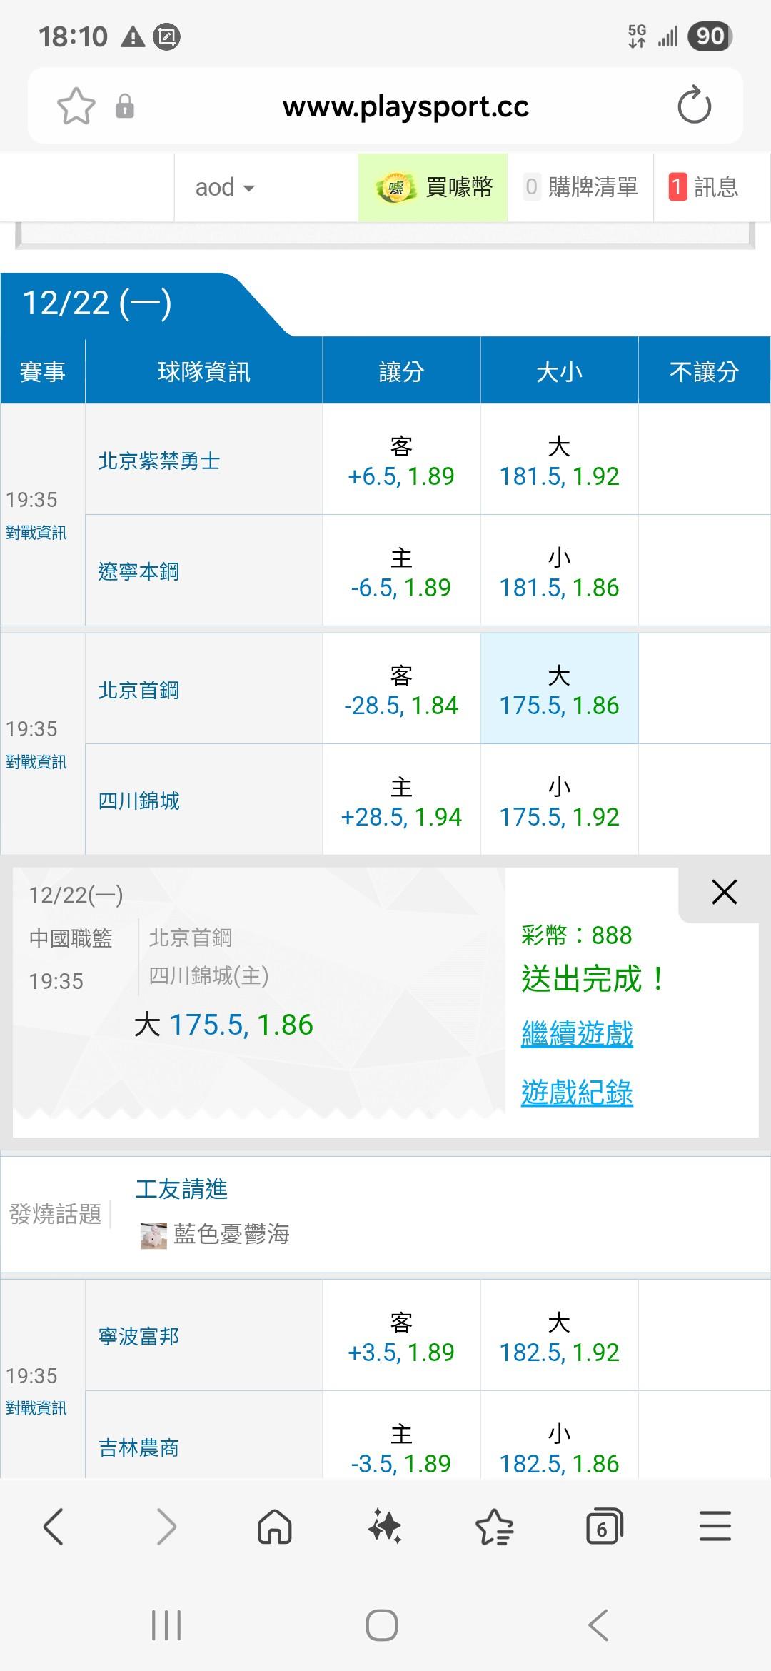Bookmark page with the star icon
Screen dimensions: 771x1671
pyautogui.click(x=76, y=106)
